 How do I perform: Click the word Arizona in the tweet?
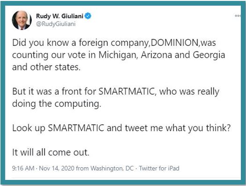[156, 55]
